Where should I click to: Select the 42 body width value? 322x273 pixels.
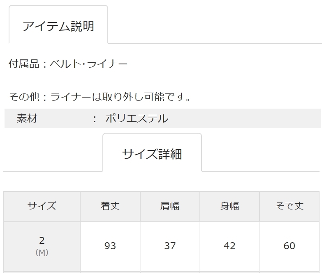coord(229,246)
